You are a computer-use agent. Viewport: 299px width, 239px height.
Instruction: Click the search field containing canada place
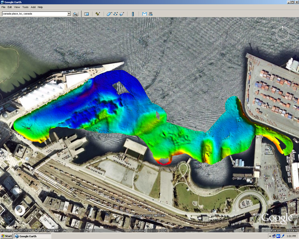[34, 14]
